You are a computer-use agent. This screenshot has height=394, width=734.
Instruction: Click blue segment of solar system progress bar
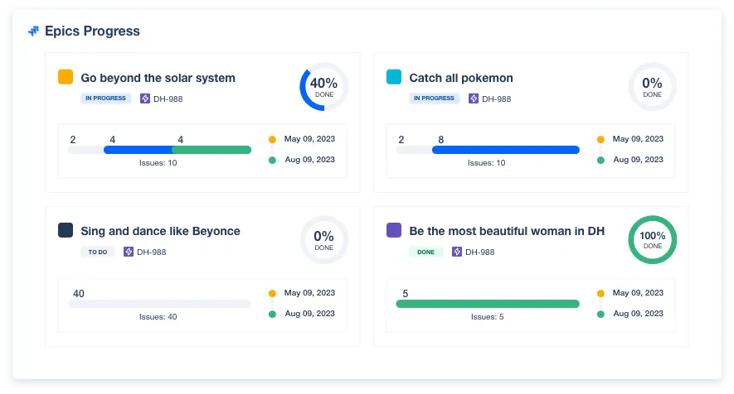click(x=137, y=150)
